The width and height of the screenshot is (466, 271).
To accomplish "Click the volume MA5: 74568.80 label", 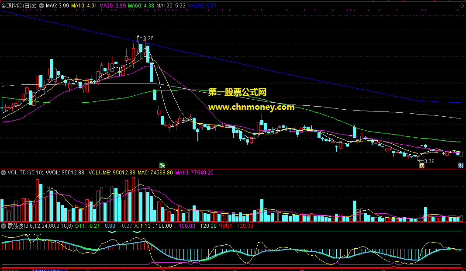I will tap(155, 173).
